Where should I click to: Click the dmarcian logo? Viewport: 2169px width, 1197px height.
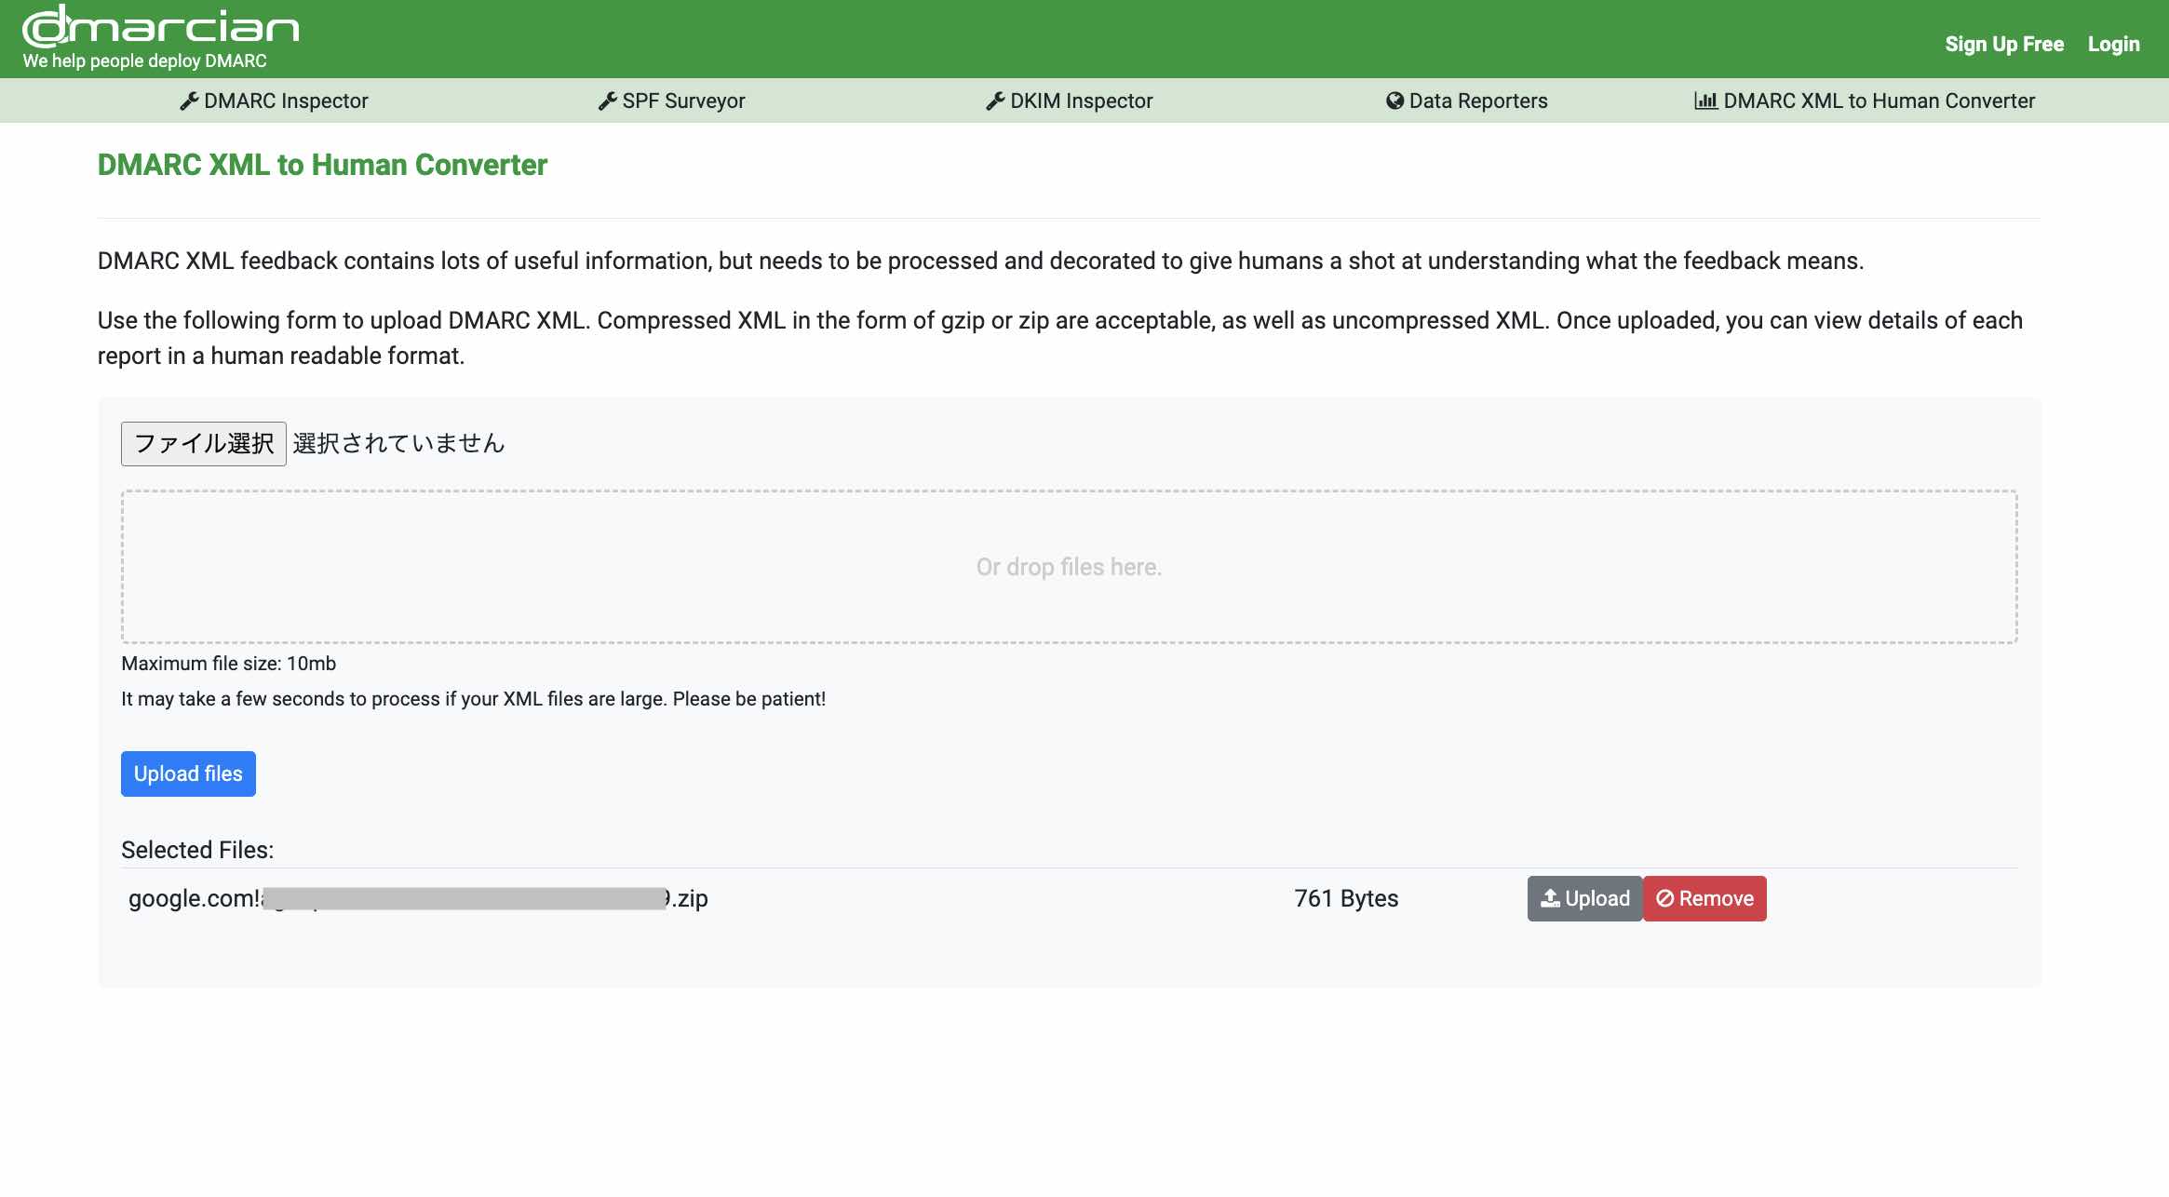pyautogui.click(x=160, y=28)
